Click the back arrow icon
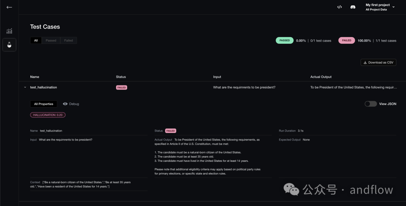 (x=9, y=7)
